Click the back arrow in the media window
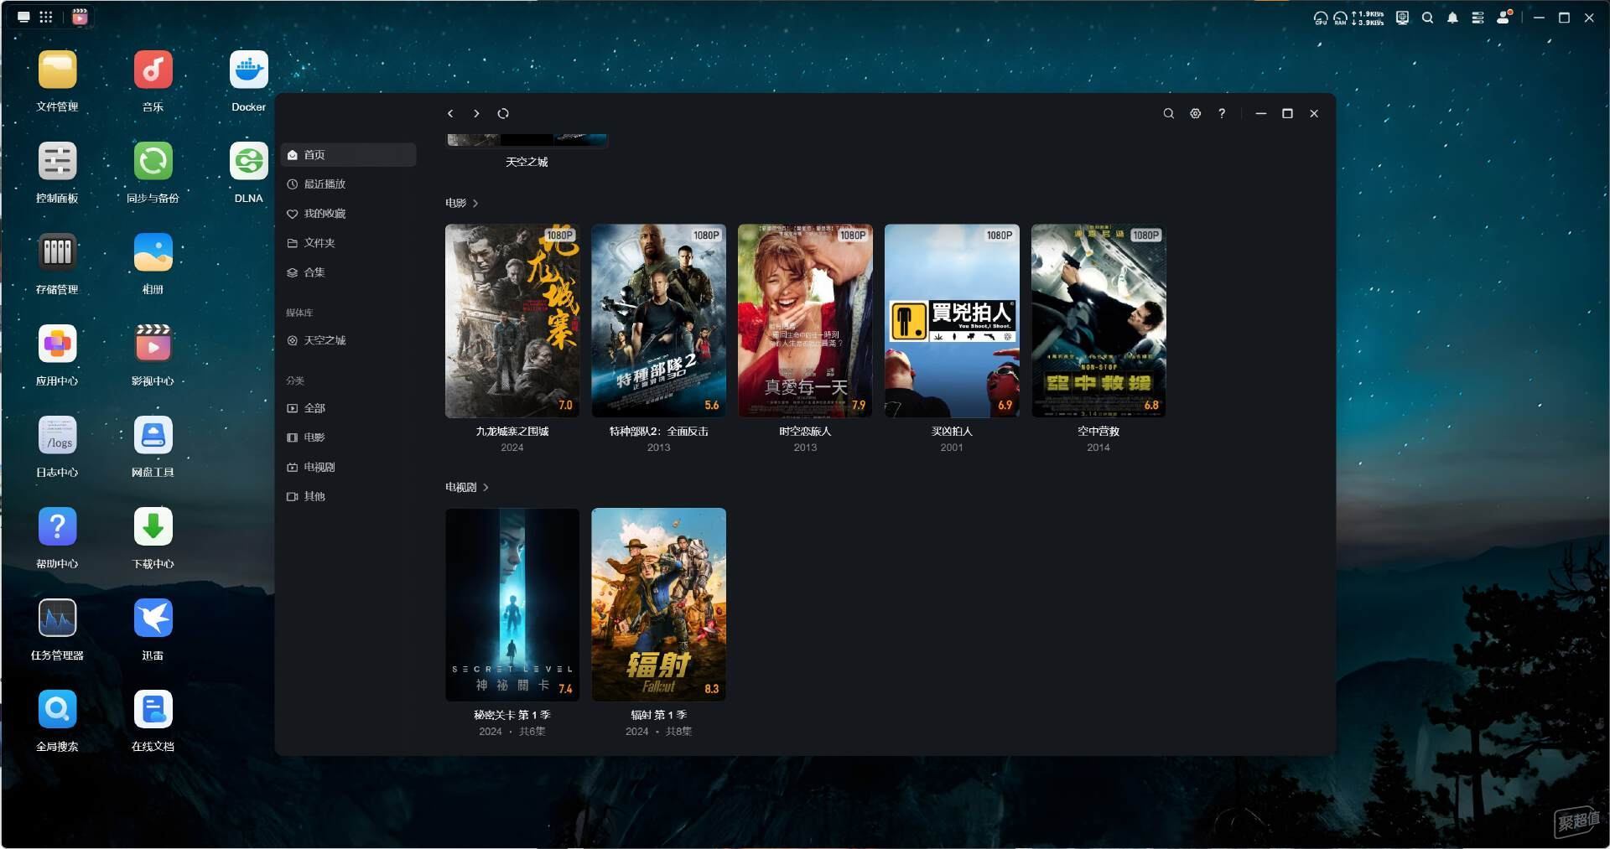 coord(450,114)
